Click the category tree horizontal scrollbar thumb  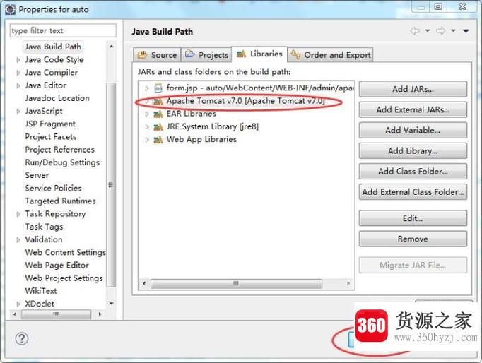point(56,314)
